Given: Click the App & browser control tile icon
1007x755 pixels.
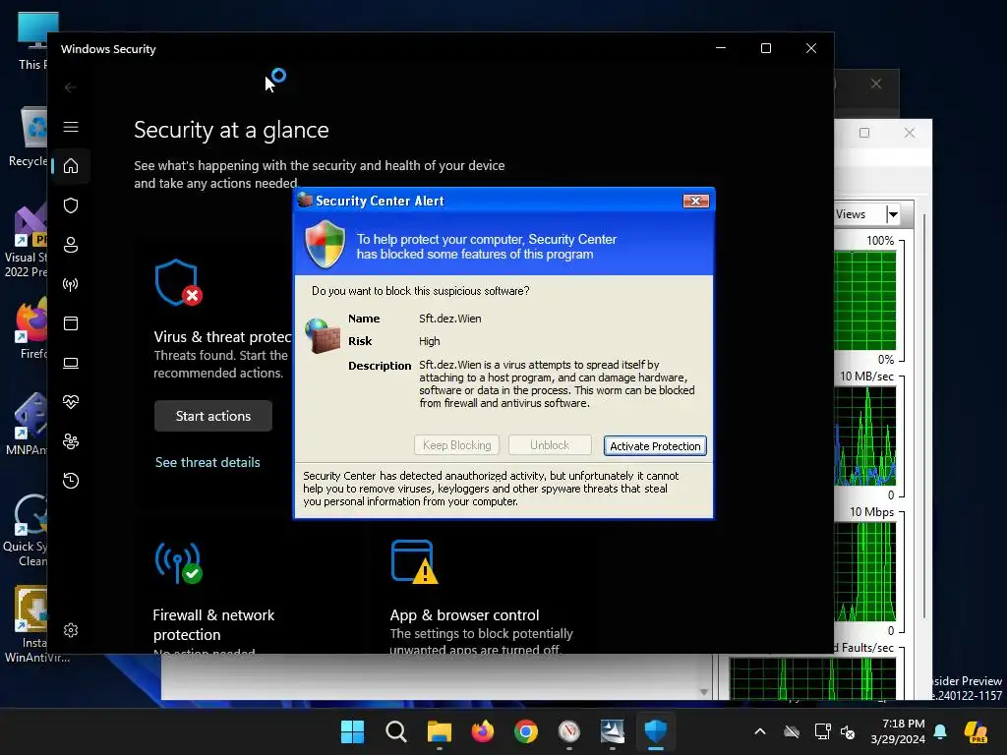Looking at the screenshot, I should click(414, 562).
